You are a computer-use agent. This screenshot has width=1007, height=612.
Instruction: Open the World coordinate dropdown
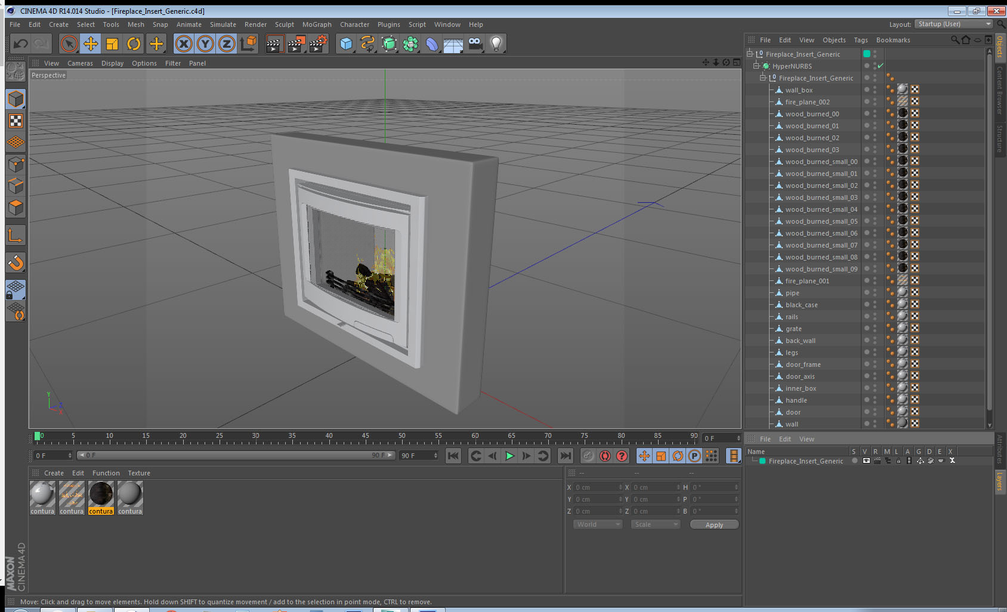(598, 524)
